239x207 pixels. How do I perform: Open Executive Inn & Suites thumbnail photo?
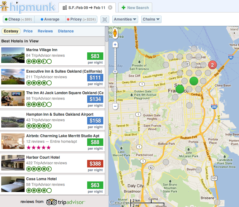(13, 77)
